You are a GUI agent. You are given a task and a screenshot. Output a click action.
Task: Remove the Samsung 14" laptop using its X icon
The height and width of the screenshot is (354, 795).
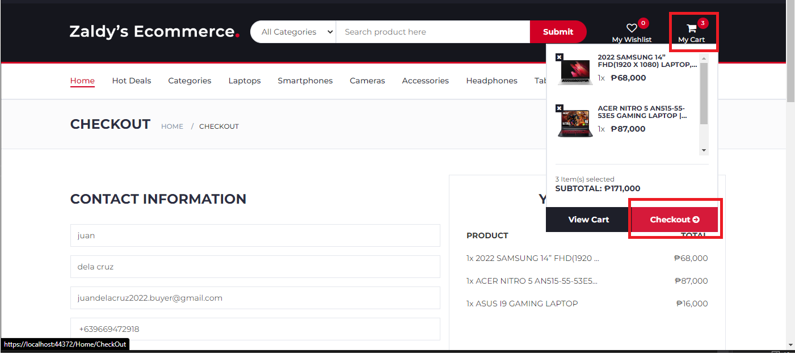click(560, 57)
